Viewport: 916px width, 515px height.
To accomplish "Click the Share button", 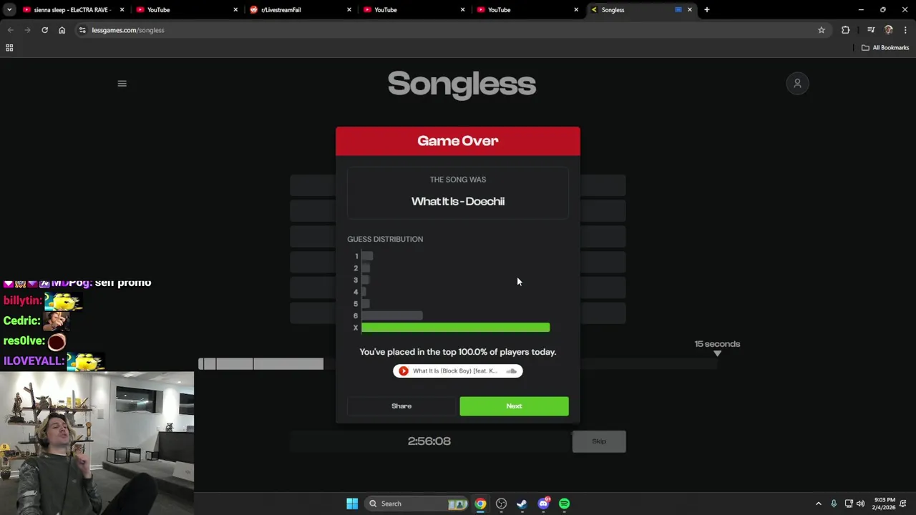I will 401,406.
